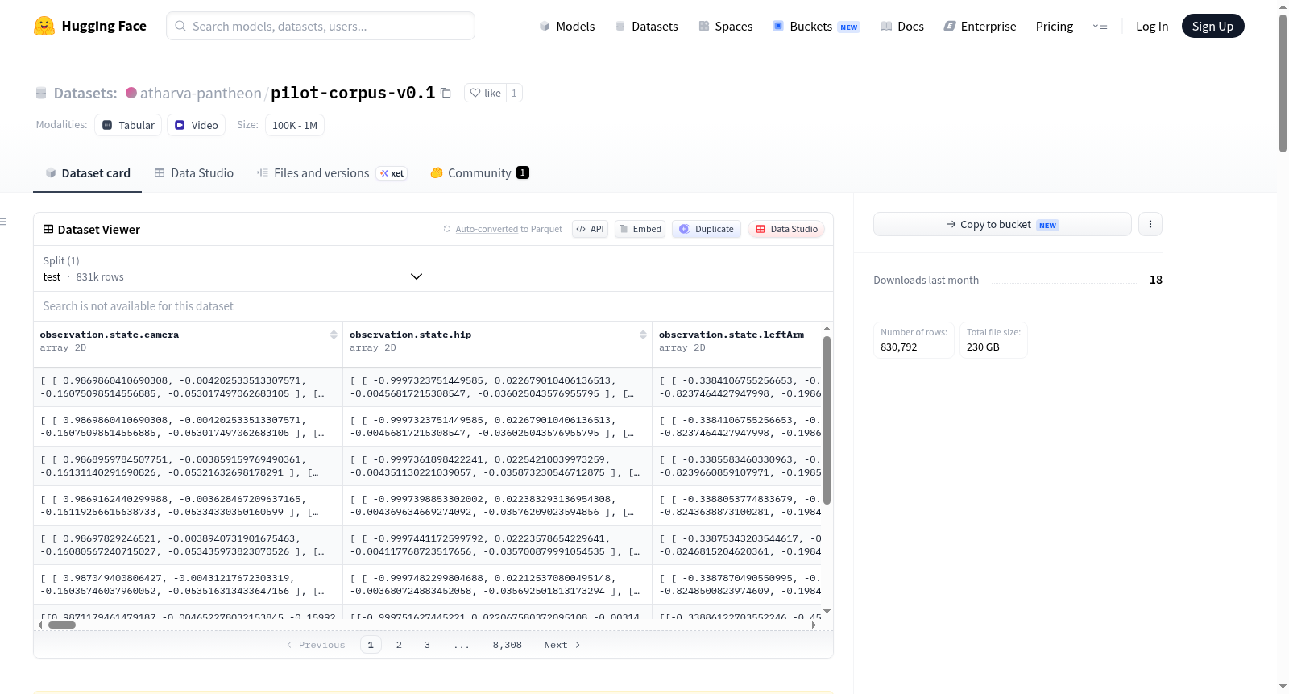Click the first camera cell starting 0.9869860410690308

point(188,387)
